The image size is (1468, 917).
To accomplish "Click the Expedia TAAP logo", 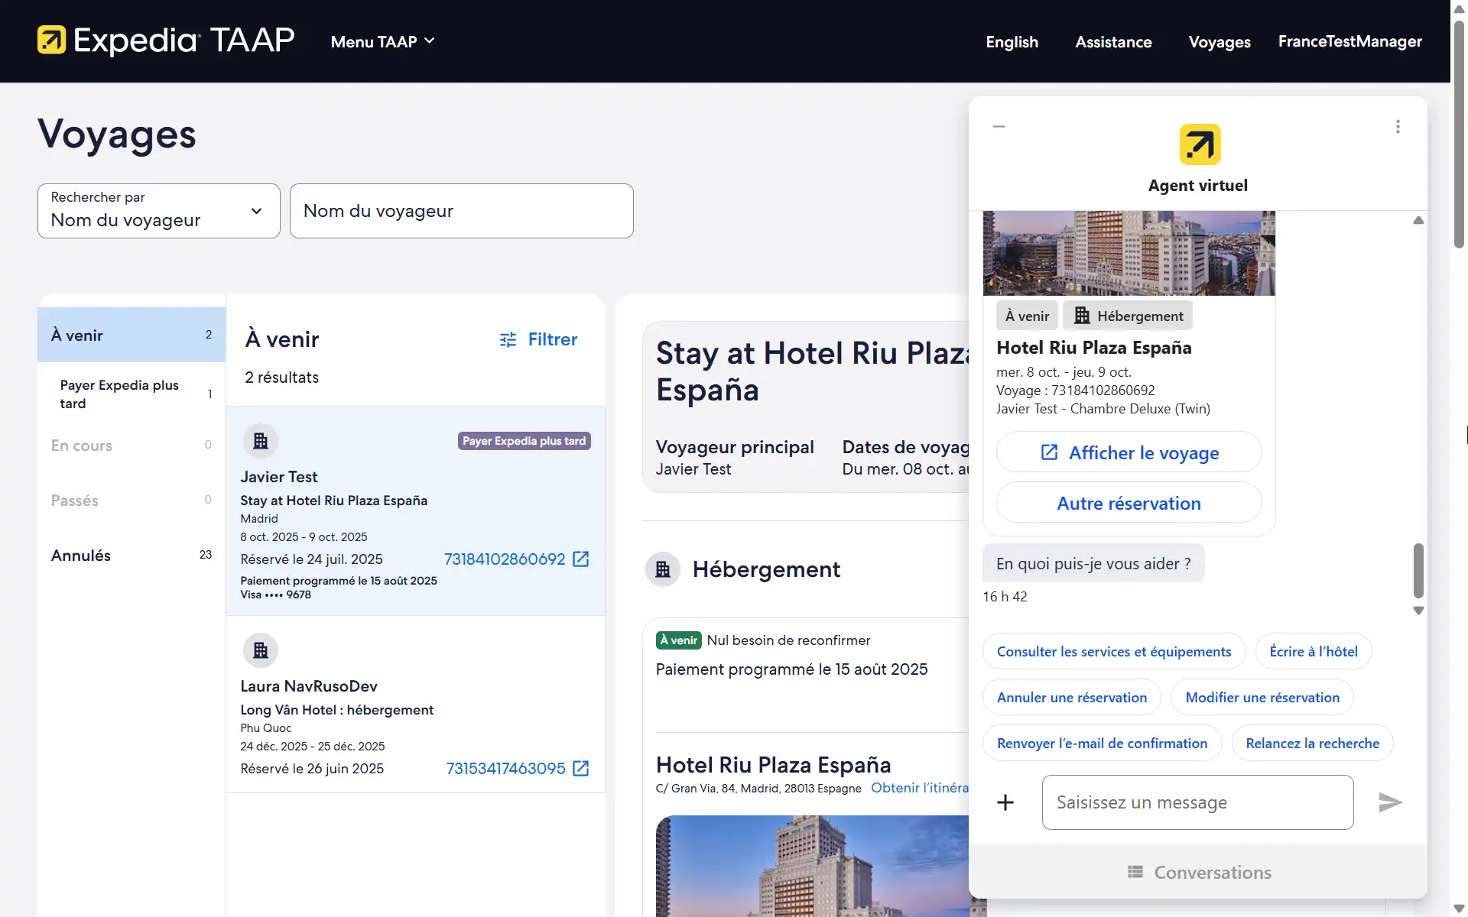I will point(166,41).
